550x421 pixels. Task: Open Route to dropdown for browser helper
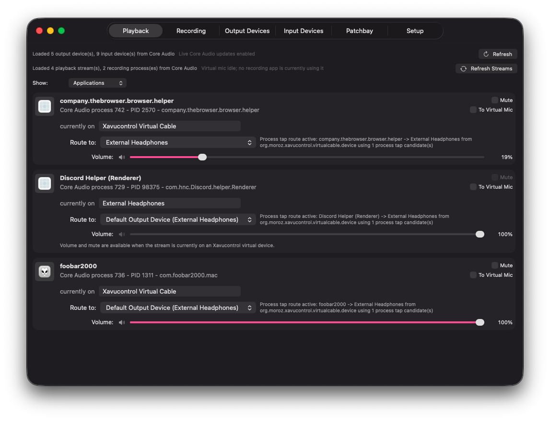[178, 143]
